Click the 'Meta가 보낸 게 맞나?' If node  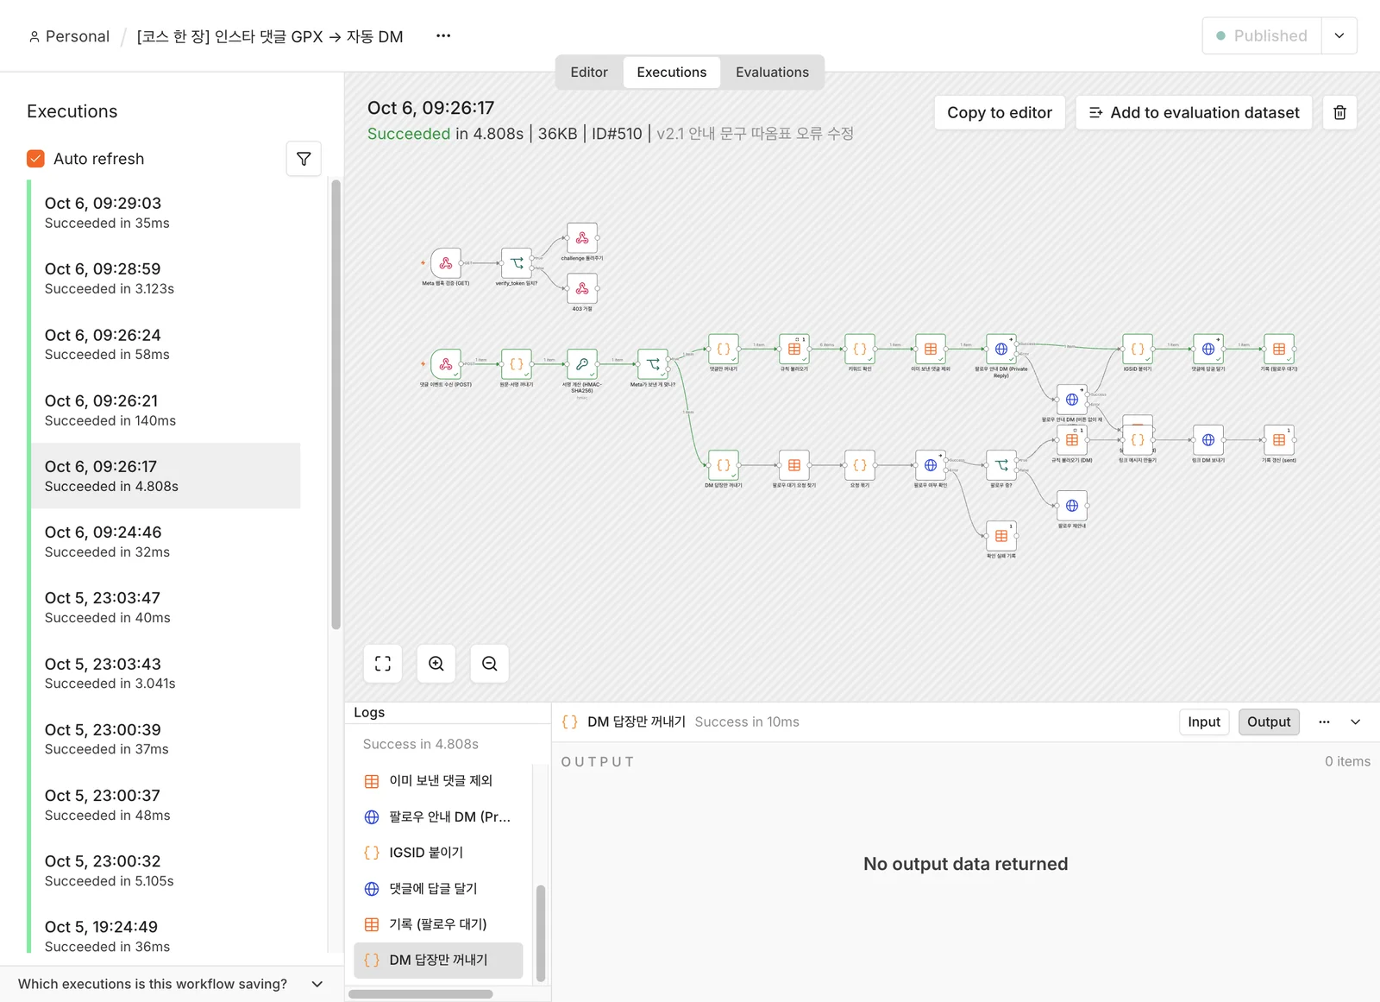click(x=653, y=364)
